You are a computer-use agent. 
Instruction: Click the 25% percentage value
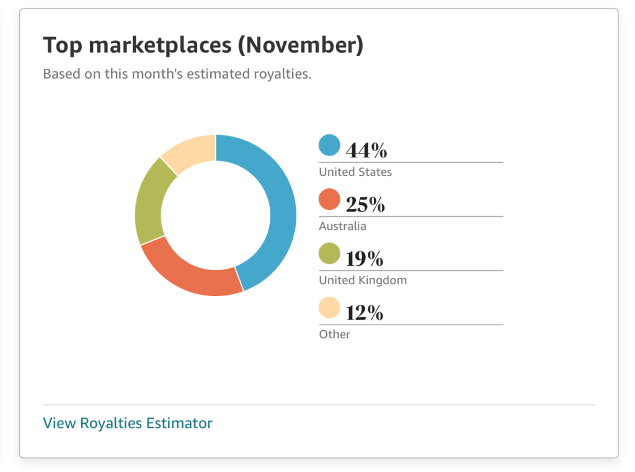(365, 204)
